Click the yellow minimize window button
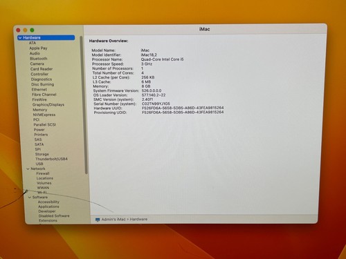Image resolution: width=346 pixels, height=259 pixels. [25, 30]
